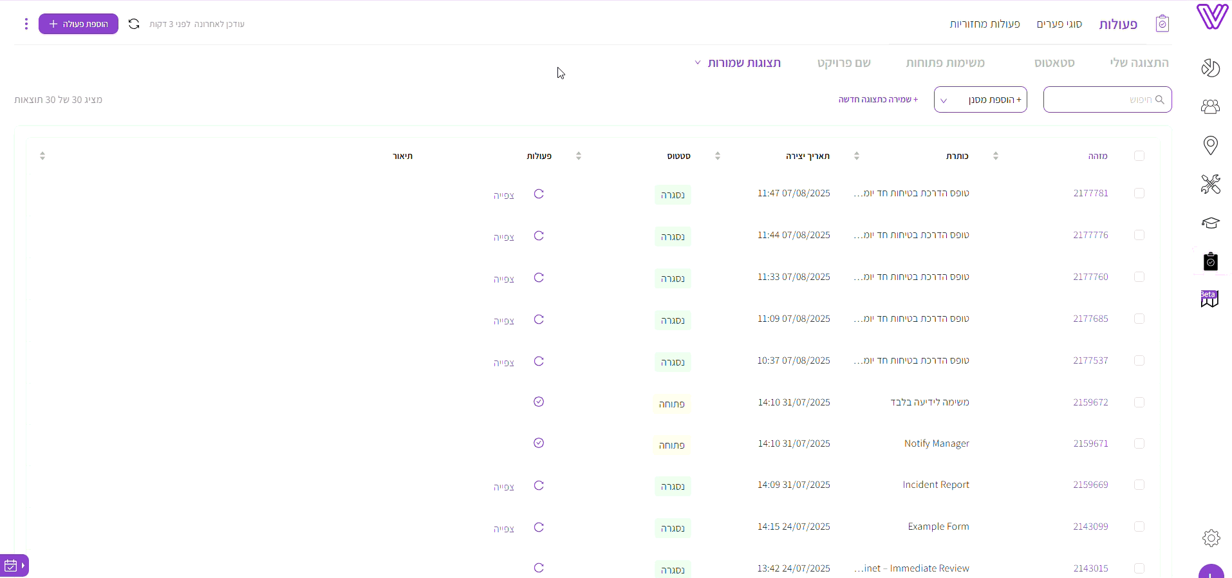Screen dimensions: 1232x578
Task: Sort by the תיאור column arrows
Action: coord(42,156)
